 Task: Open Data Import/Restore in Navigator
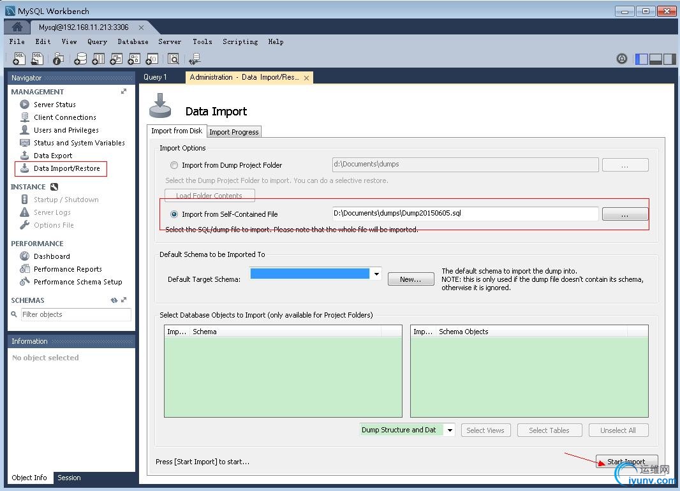point(67,168)
